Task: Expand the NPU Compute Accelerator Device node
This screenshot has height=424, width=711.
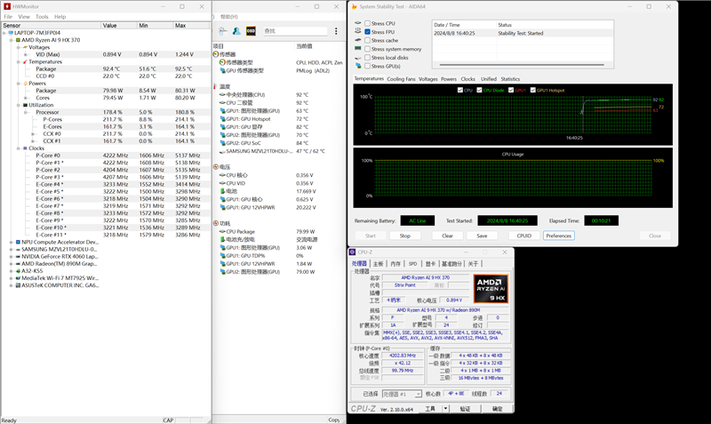Action: (x=12, y=242)
